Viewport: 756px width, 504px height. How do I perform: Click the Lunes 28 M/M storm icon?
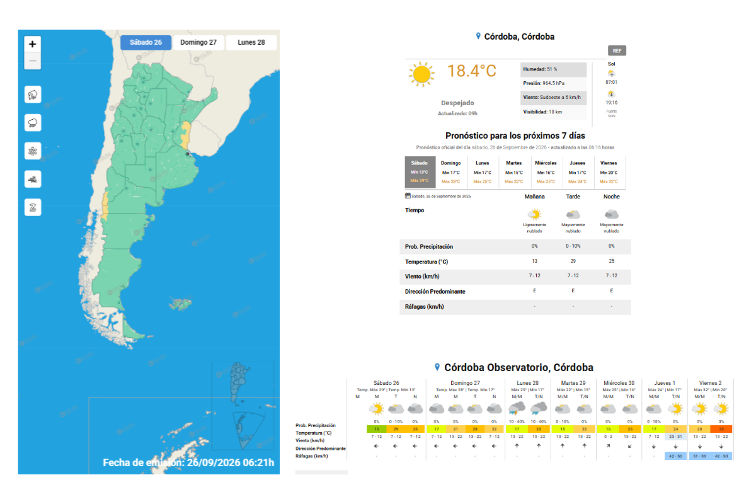[x=517, y=408]
